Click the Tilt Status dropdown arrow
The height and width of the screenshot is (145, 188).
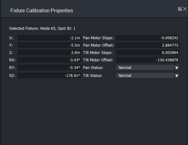tap(177, 76)
